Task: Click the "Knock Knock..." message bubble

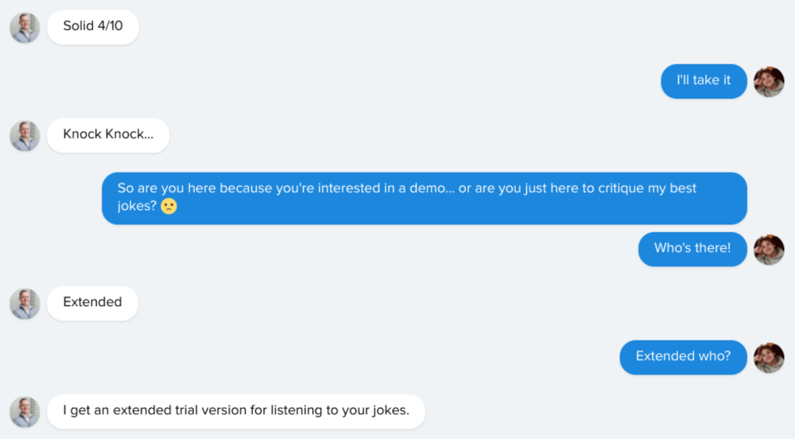Action: pyautogui.click(x=108, y=135)
